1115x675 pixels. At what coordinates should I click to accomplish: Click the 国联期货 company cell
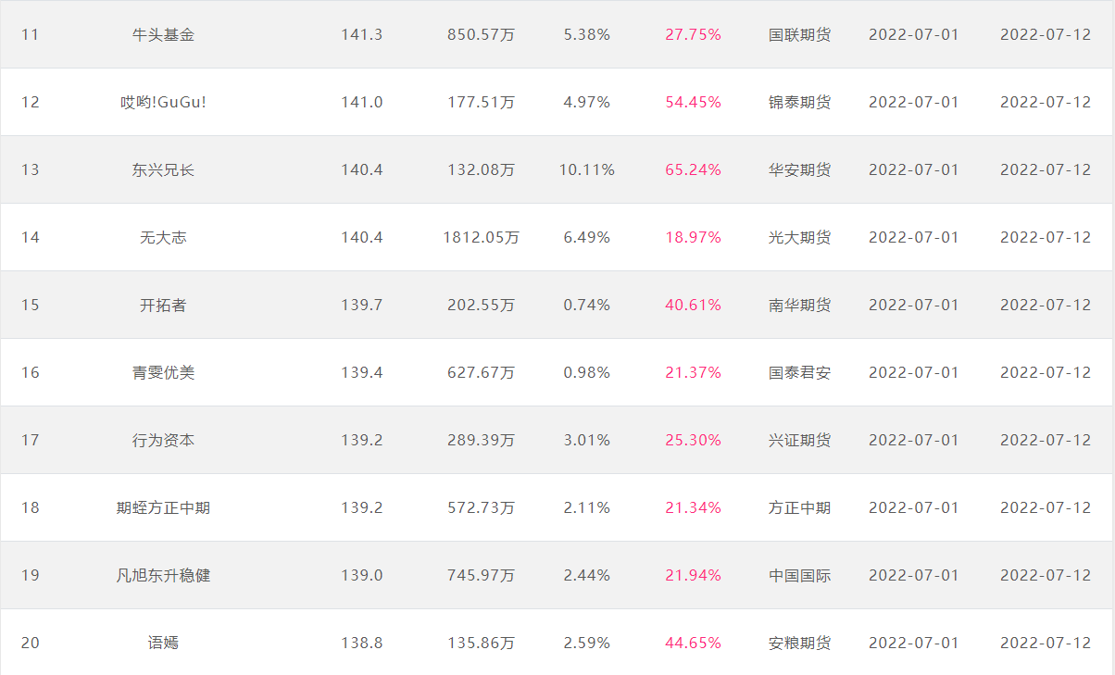(799, 34)
